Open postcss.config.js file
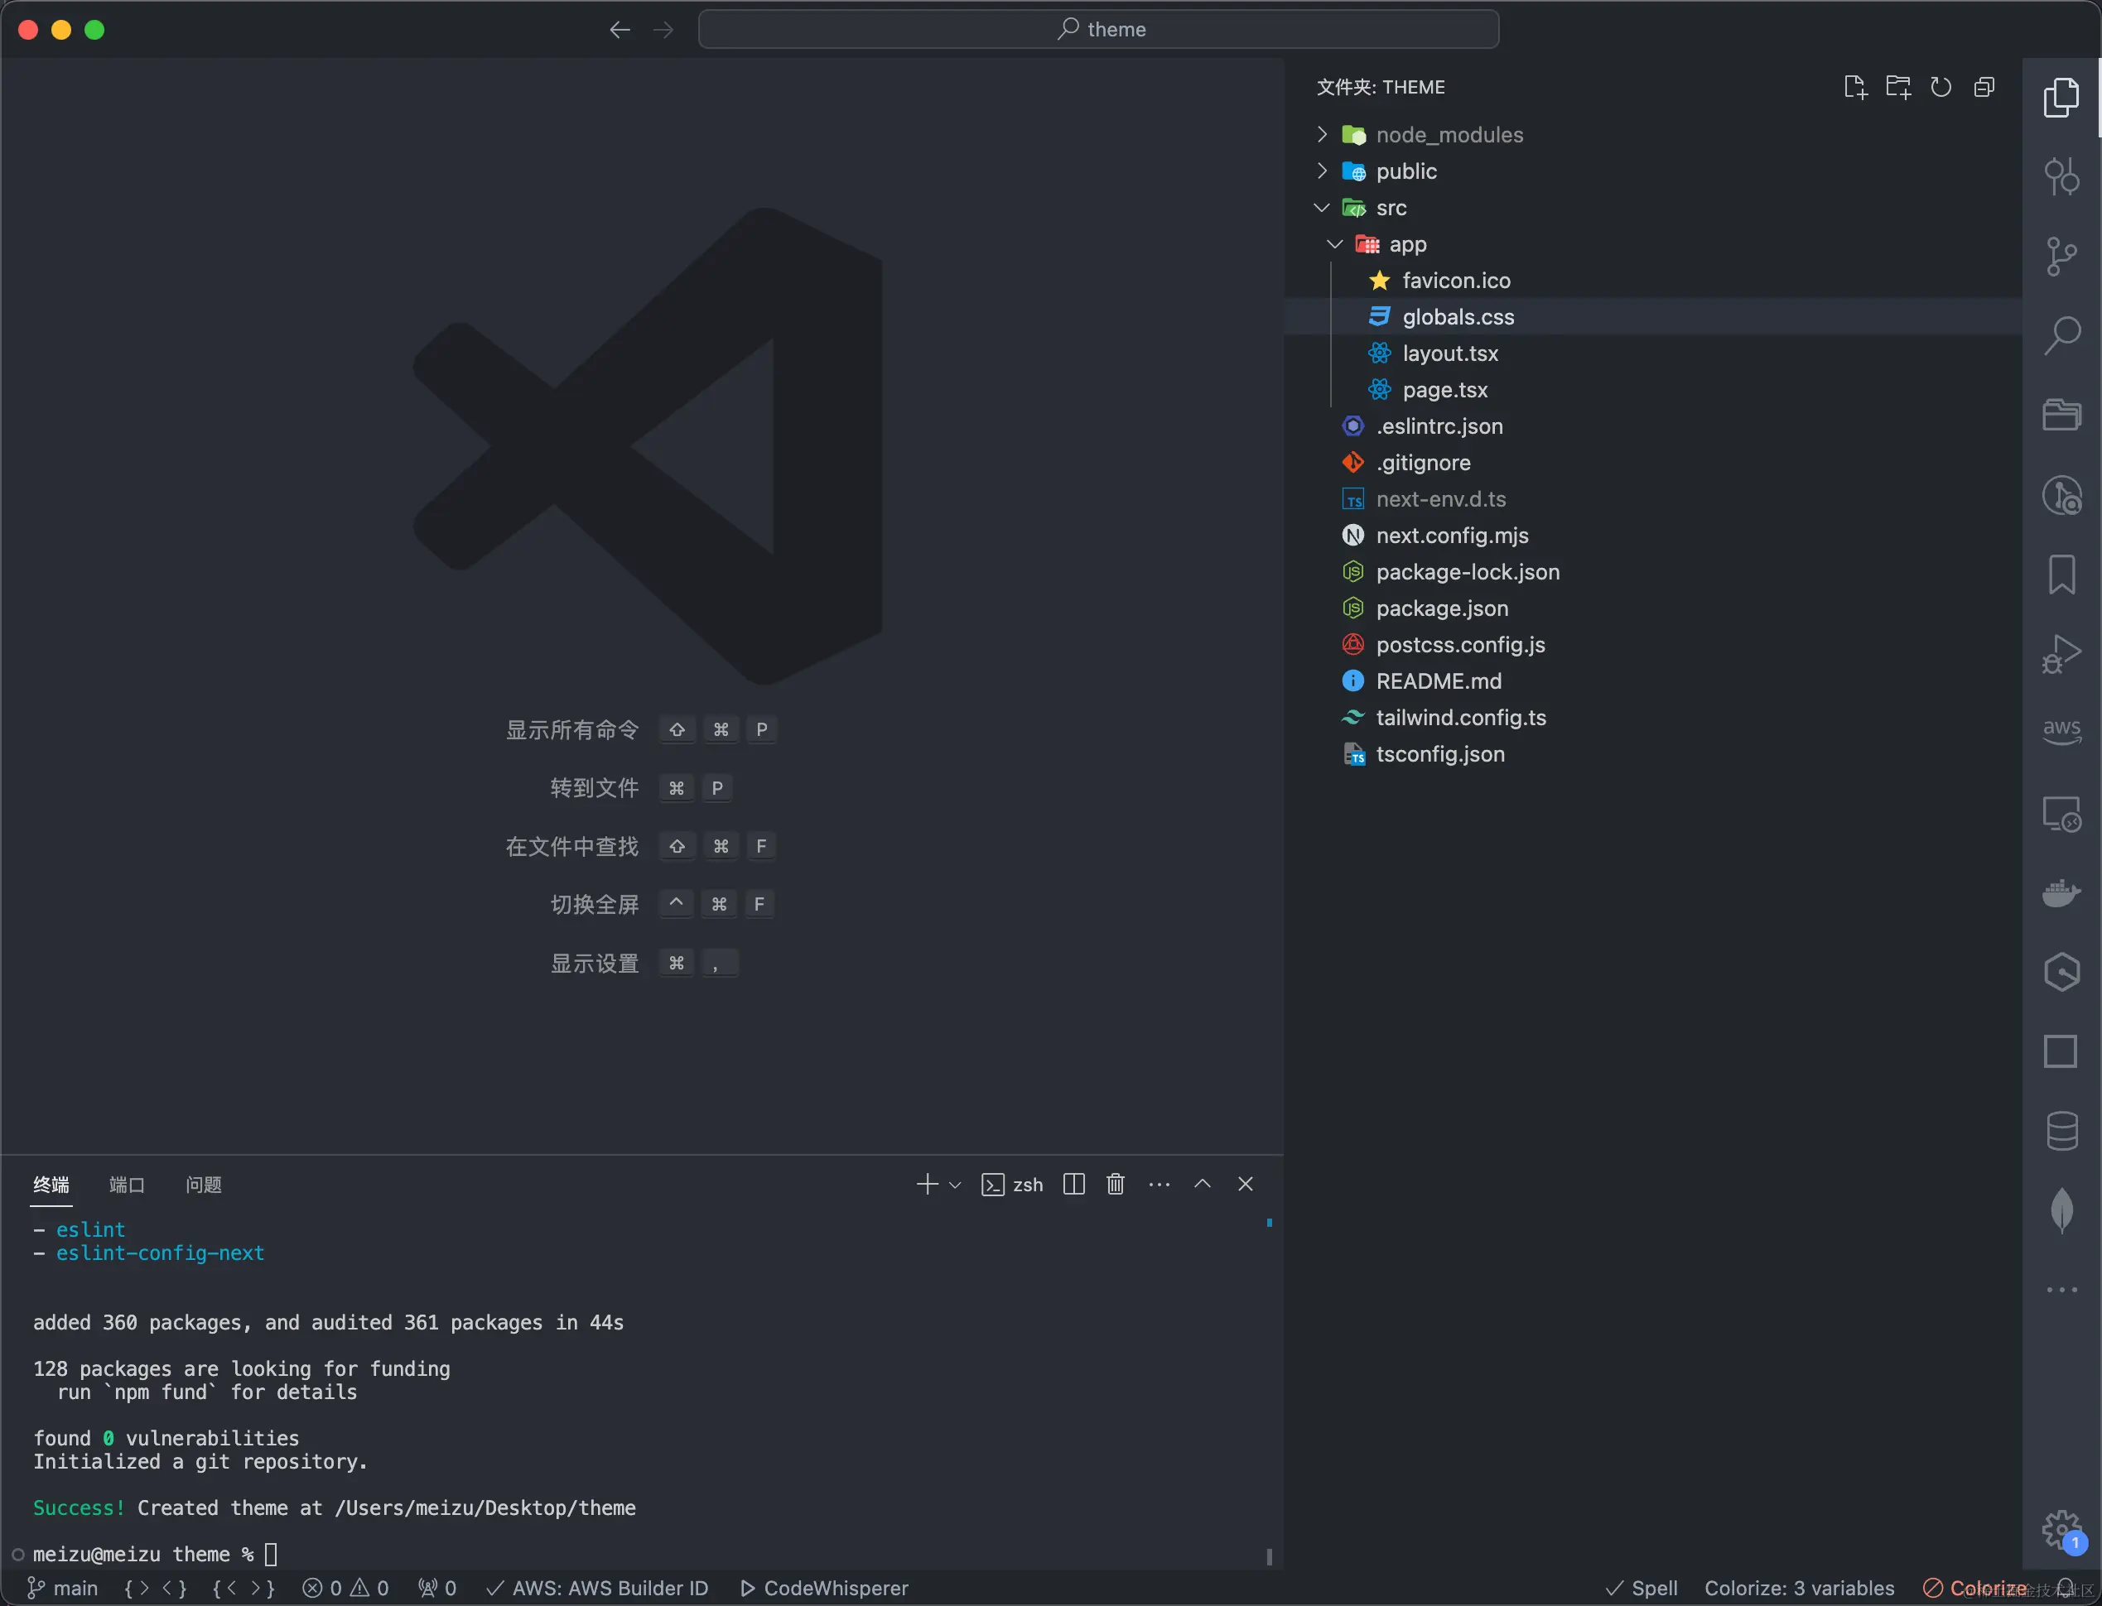The height and width of the screenshot is (1606, 2102). (x=1652, y=644)
